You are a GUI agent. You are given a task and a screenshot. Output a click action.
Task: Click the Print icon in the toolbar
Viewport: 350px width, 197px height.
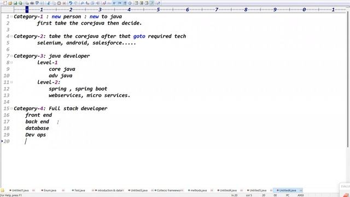32,3
